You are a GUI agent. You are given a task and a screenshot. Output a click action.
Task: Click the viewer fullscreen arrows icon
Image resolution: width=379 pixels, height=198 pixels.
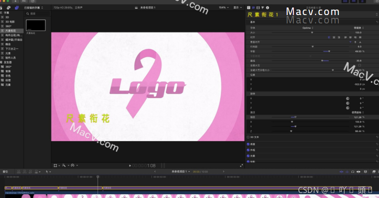[x=241, y=165]
